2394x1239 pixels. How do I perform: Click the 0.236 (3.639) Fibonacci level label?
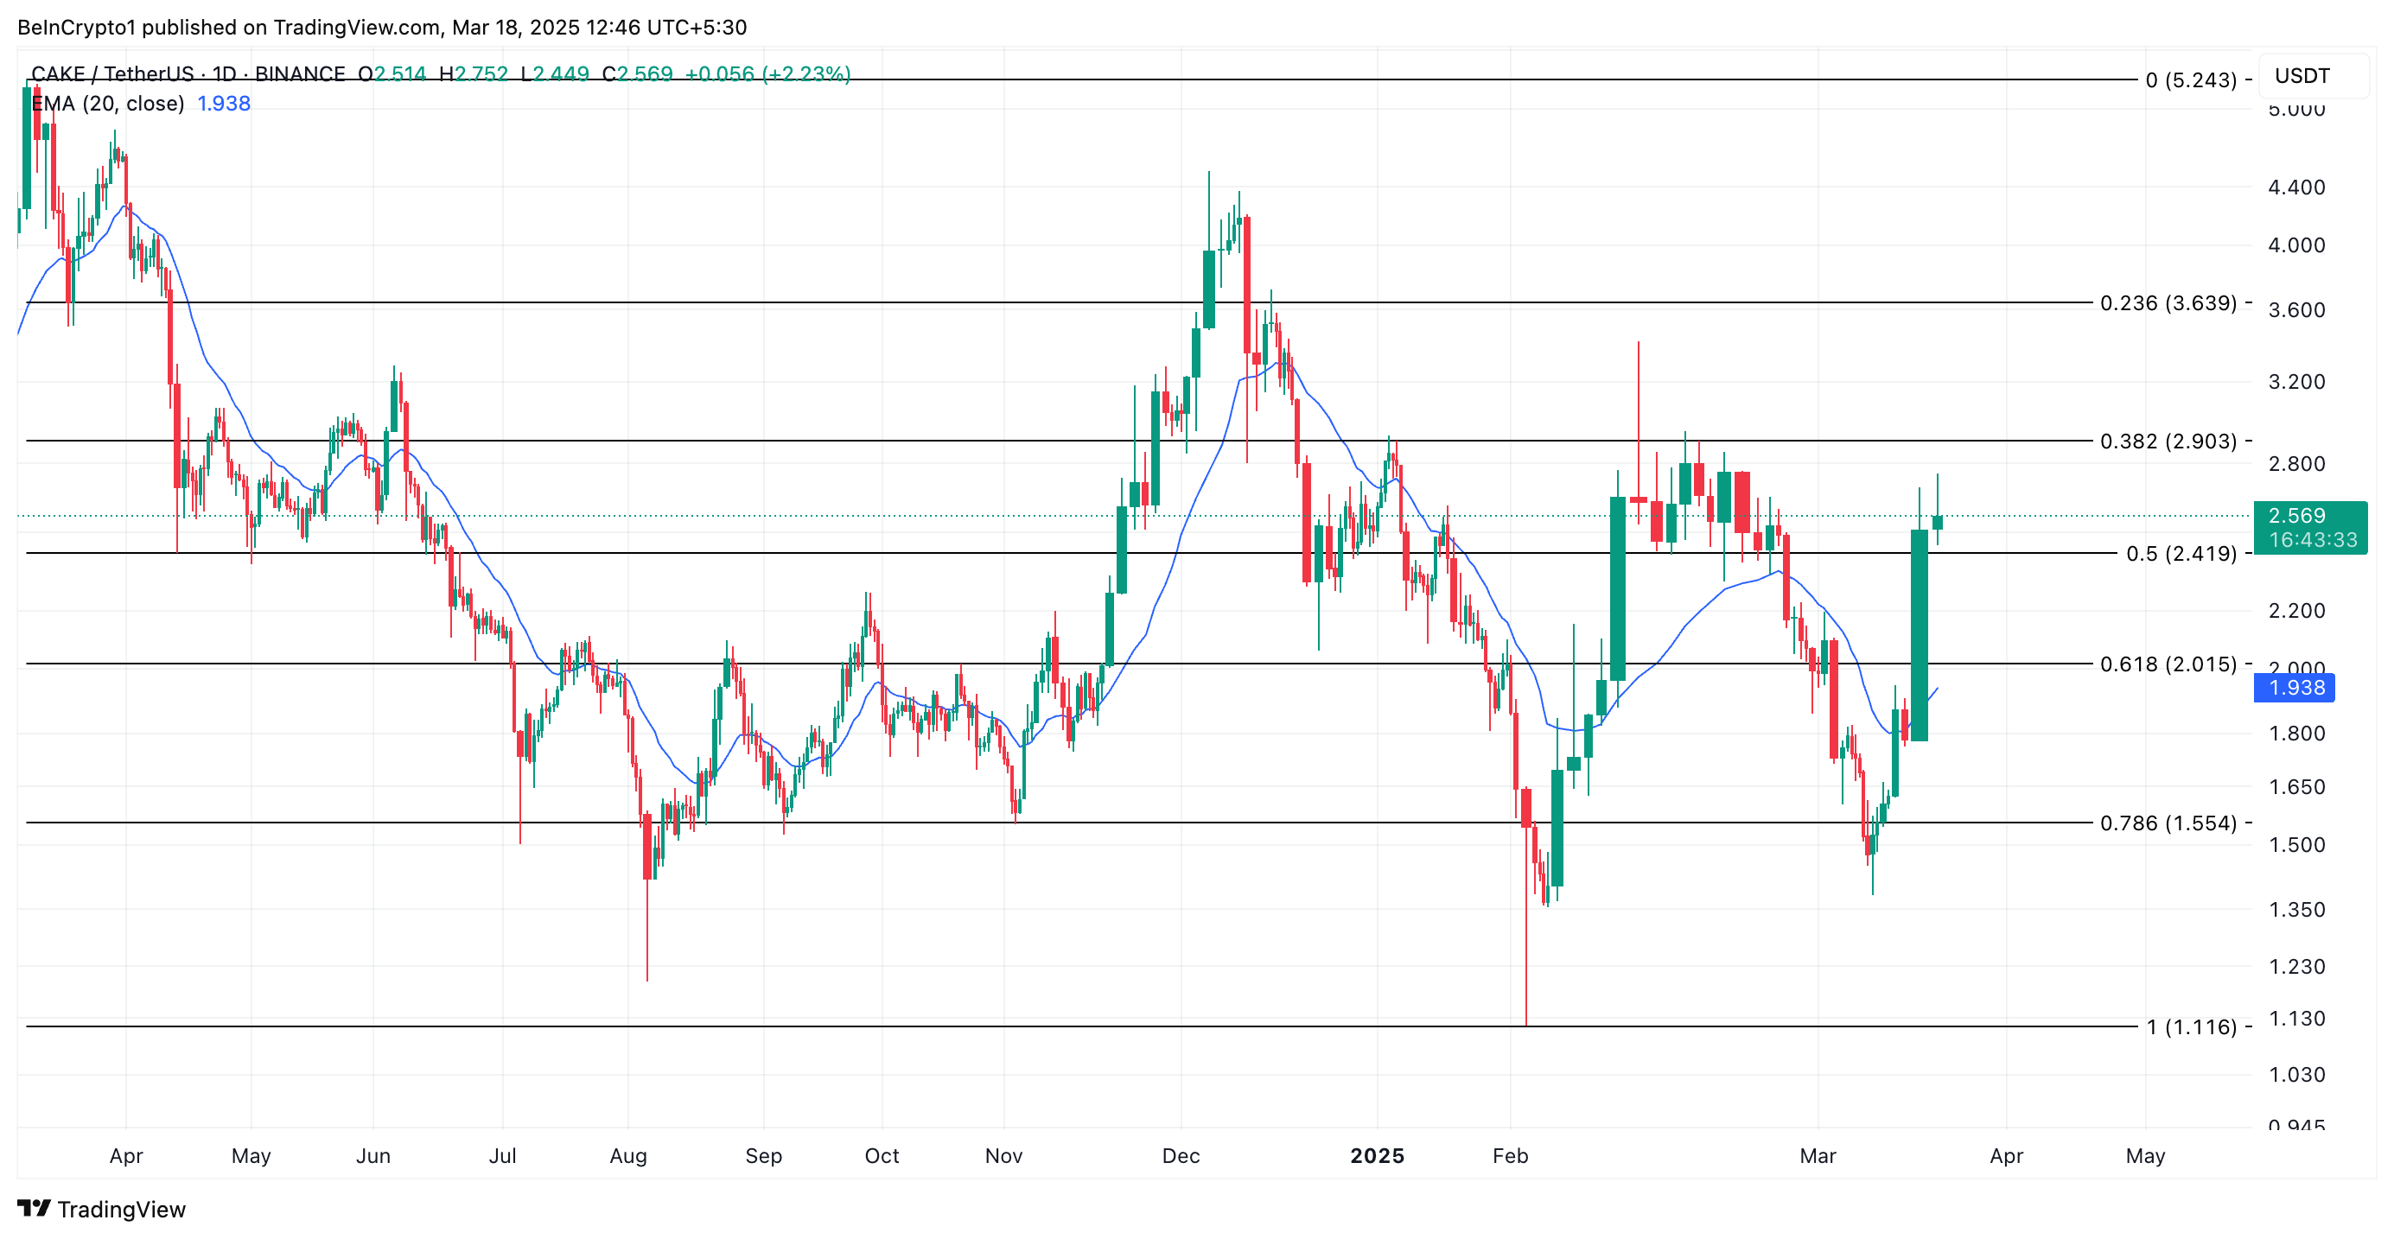pos(2168,302)
